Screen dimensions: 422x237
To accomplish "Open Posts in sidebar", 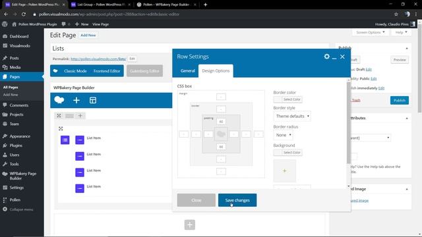I will coord(14,58).
